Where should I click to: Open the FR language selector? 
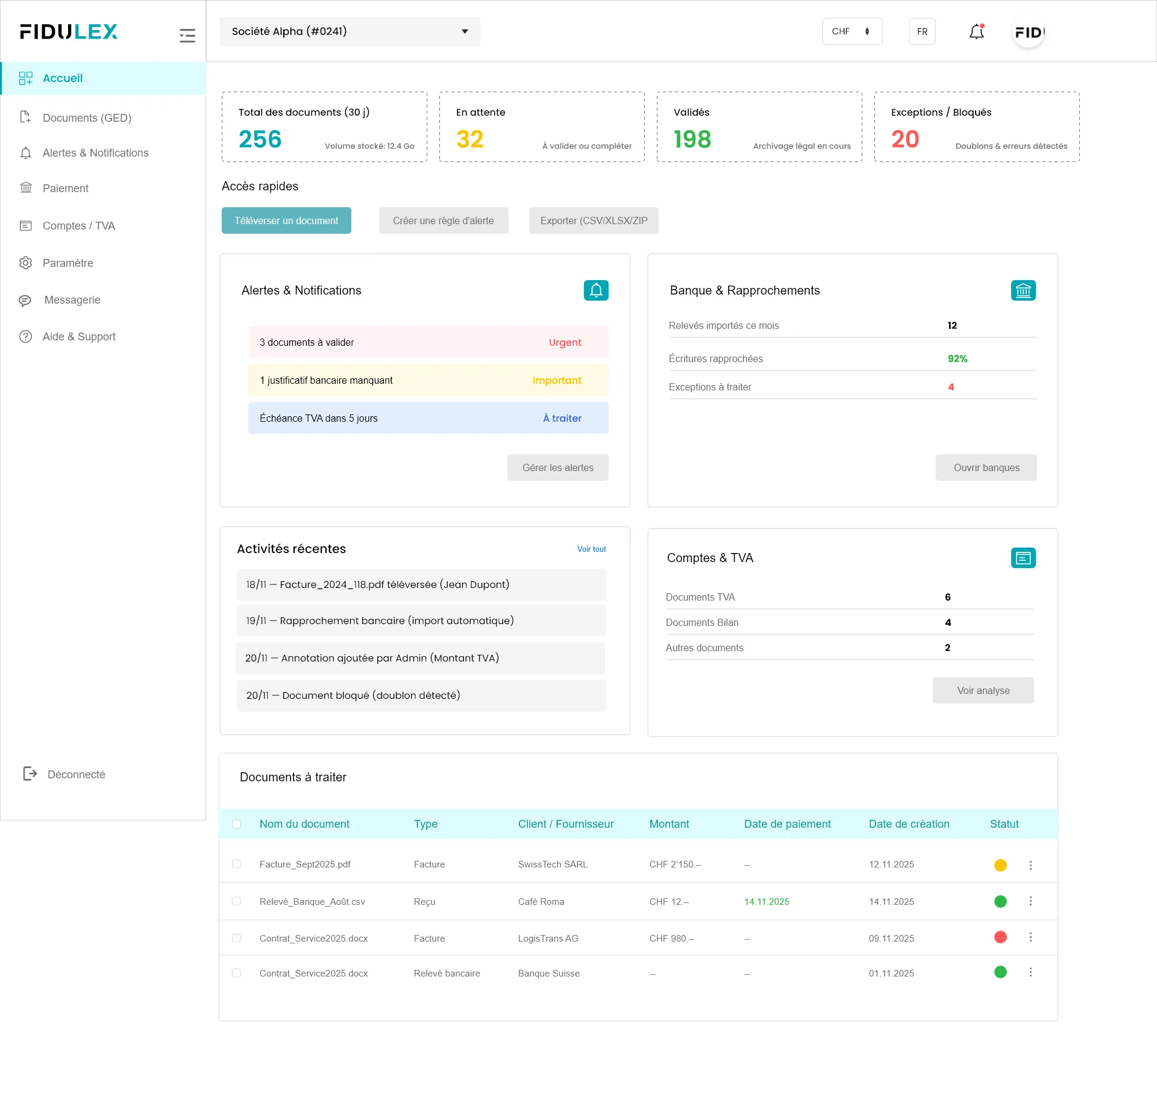tap(921, 31)
